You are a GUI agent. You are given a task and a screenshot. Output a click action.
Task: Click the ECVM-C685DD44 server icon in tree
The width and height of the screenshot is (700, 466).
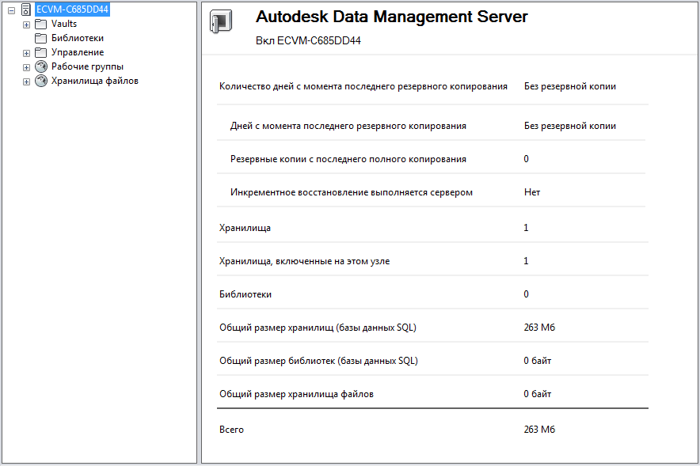[26, 9]
